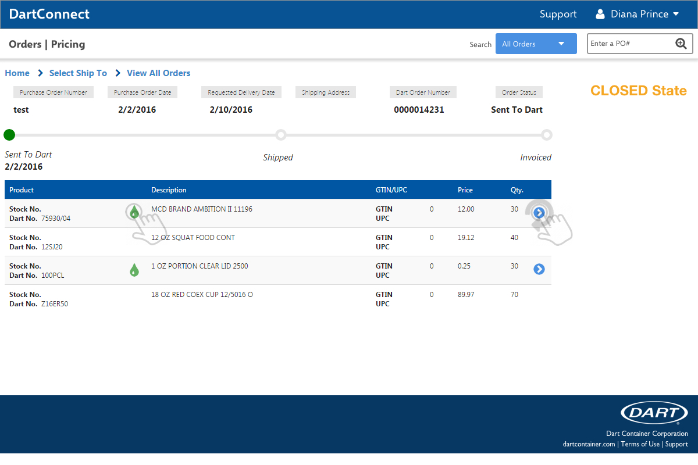Go to Select Ship To breadcrumb
The width and height of the screenshot is (698, 465).
point(78,73)
